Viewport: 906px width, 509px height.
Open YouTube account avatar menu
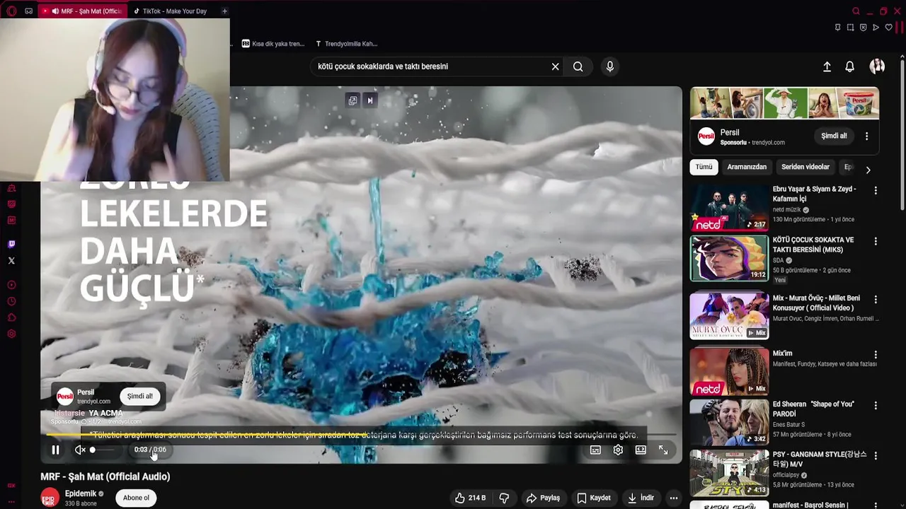click(x=878, y=66)
